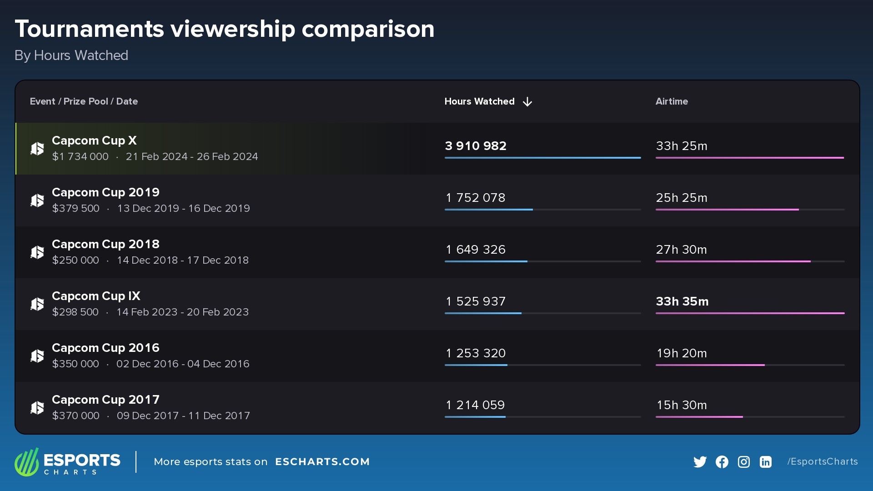This screenshot has width=873, height=491.
Task: Click the game icon next to Capcom Cup 2018
Action: [38, 252]
